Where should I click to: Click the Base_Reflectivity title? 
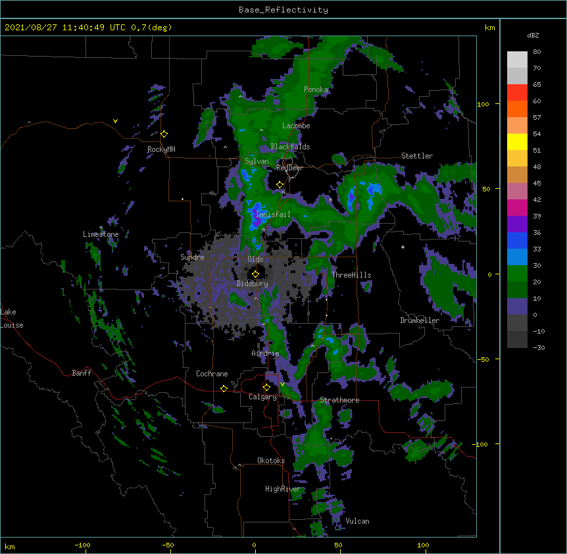[283, 10]
